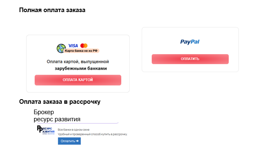This screenshot has height=160, width=268.
Task: Click the purple divider line under broker title
Action: pyautogui.click(x=78, y=123)
